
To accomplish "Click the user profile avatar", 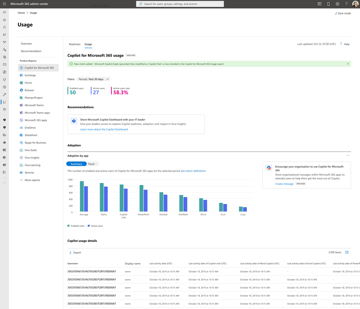I will [355, 4].
